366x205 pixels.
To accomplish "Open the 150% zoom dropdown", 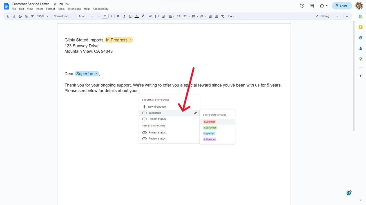I will (43, 16).
